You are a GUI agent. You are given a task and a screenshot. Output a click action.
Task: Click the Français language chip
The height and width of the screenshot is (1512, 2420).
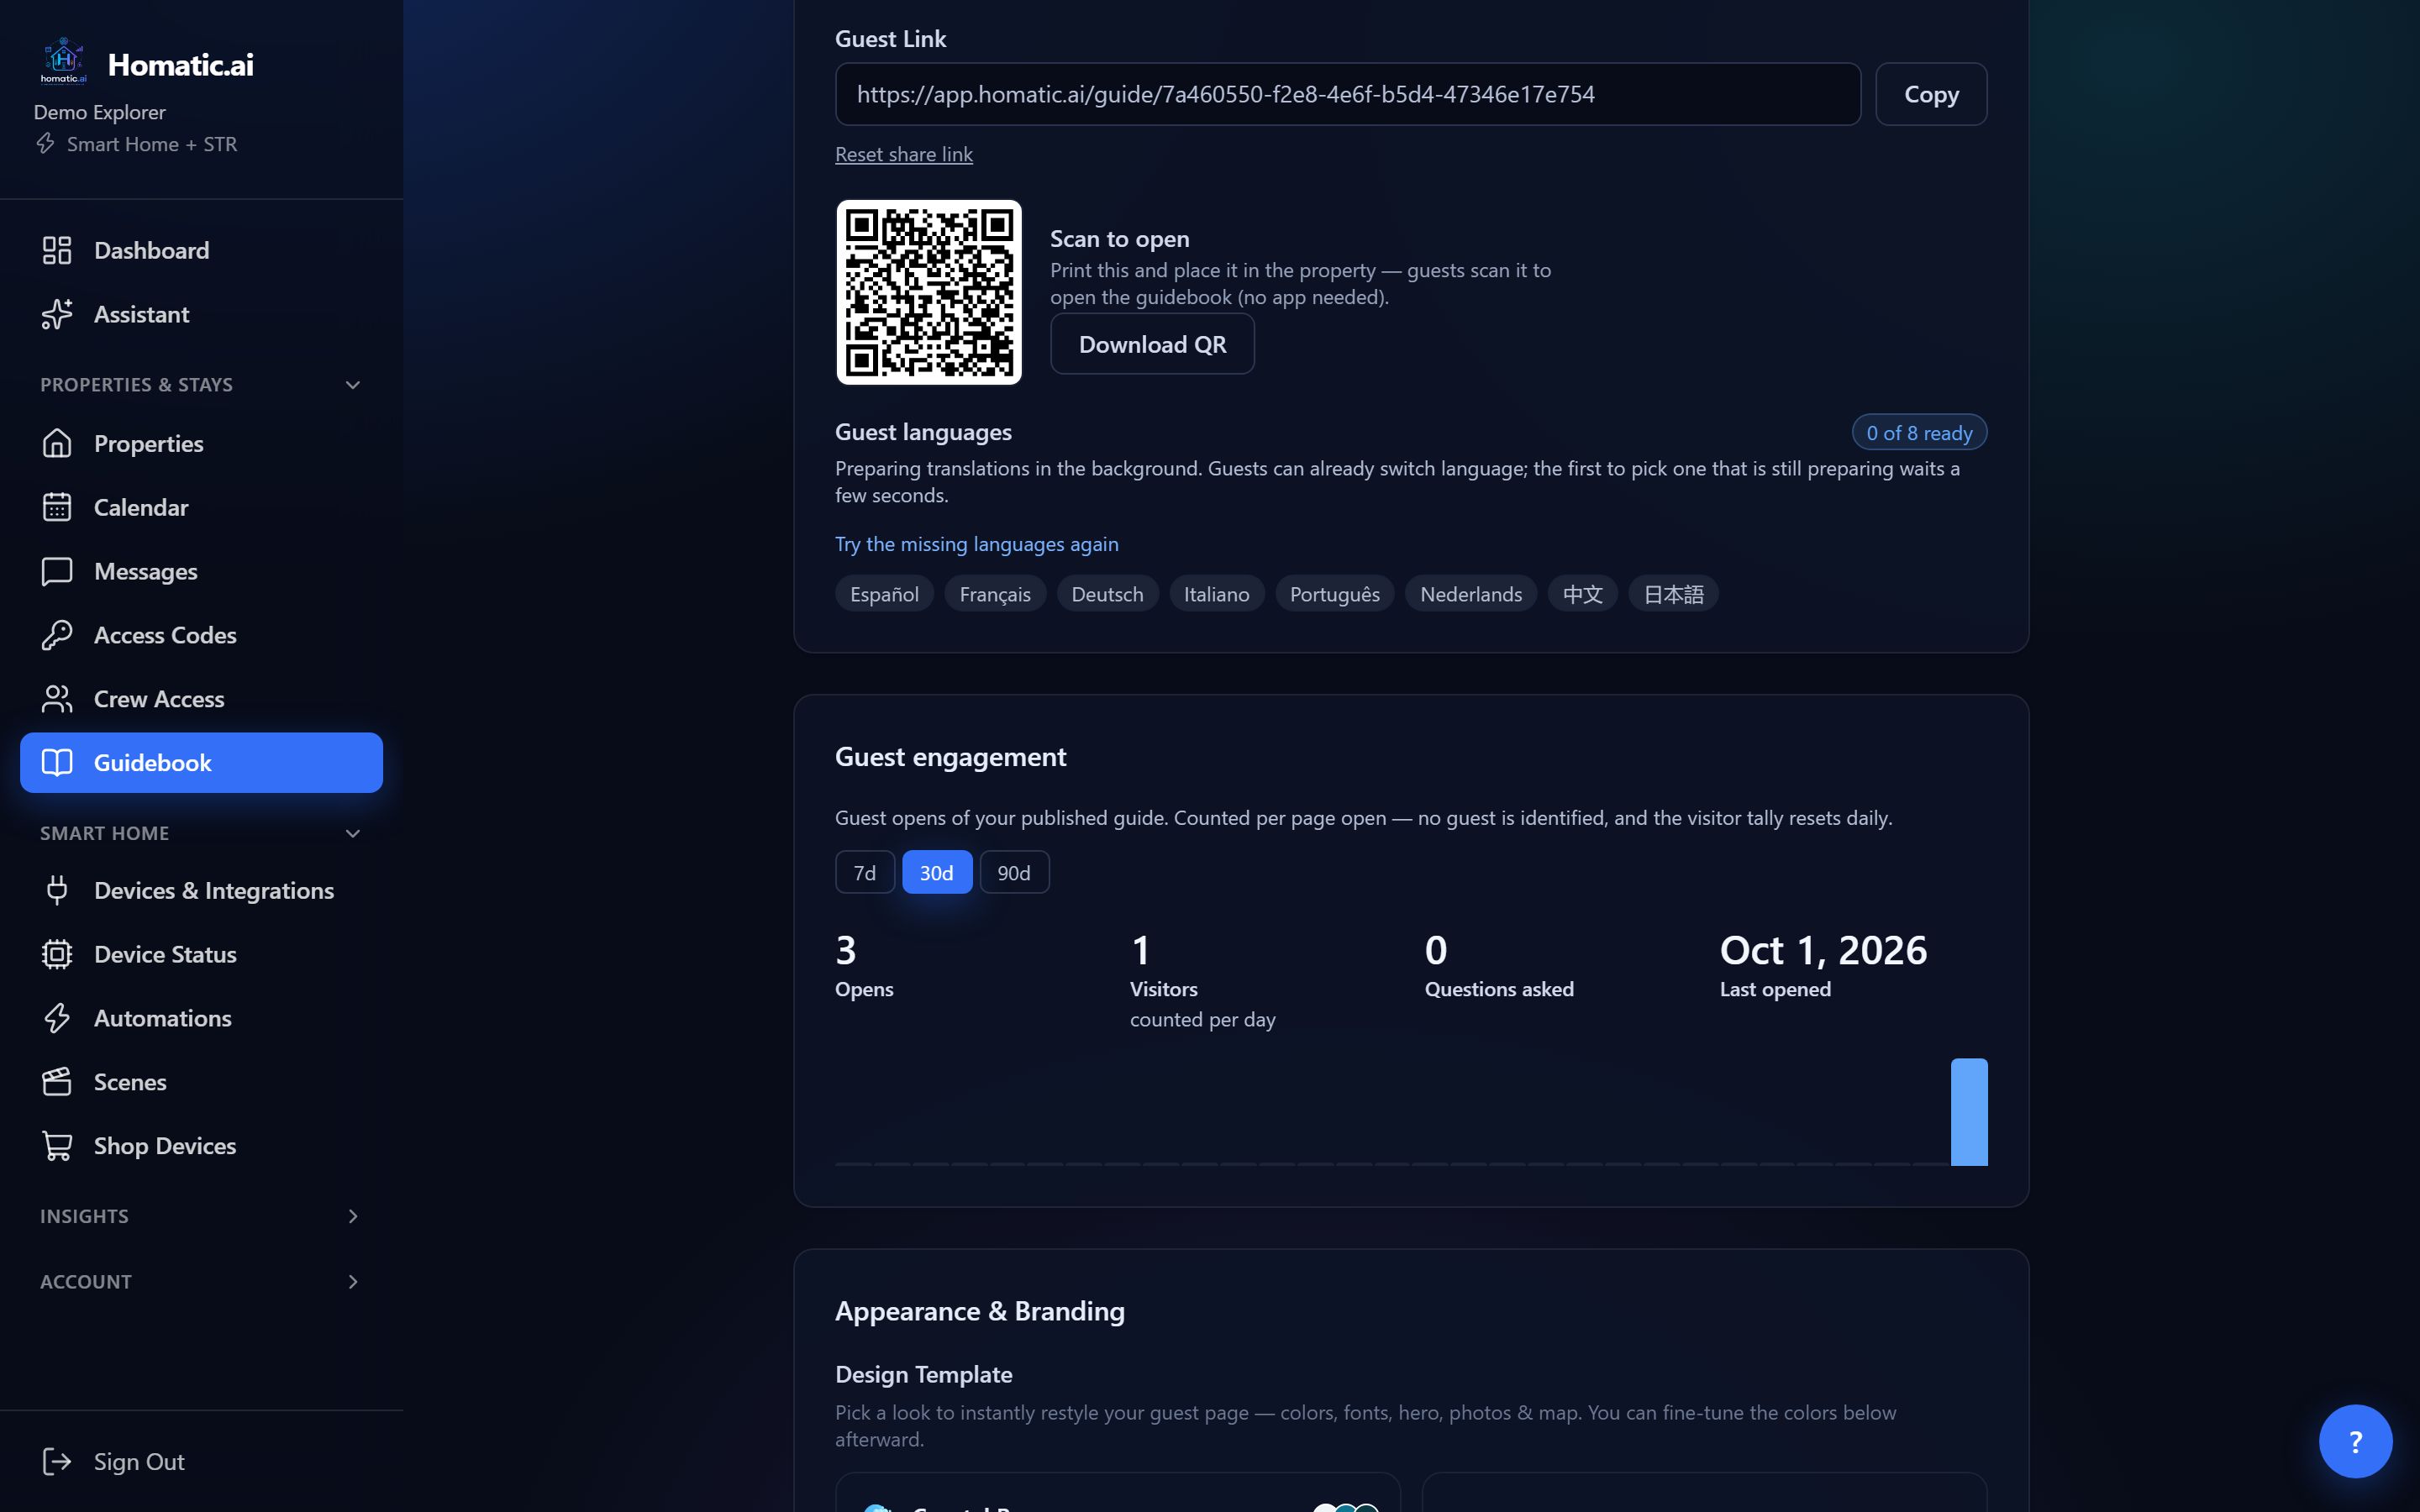995,594
